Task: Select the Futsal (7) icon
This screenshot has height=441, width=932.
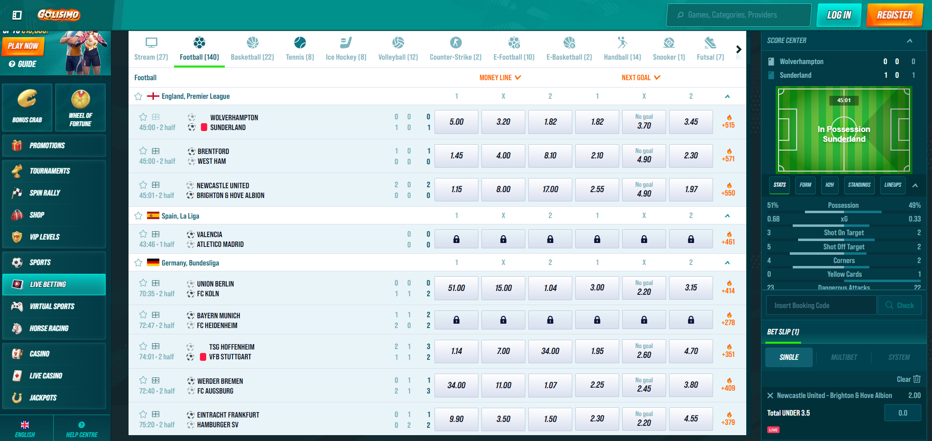Action: 710,43
